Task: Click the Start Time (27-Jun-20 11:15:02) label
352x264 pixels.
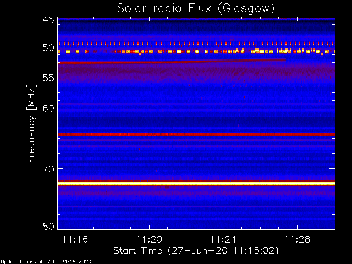Action: coord(196,251)
